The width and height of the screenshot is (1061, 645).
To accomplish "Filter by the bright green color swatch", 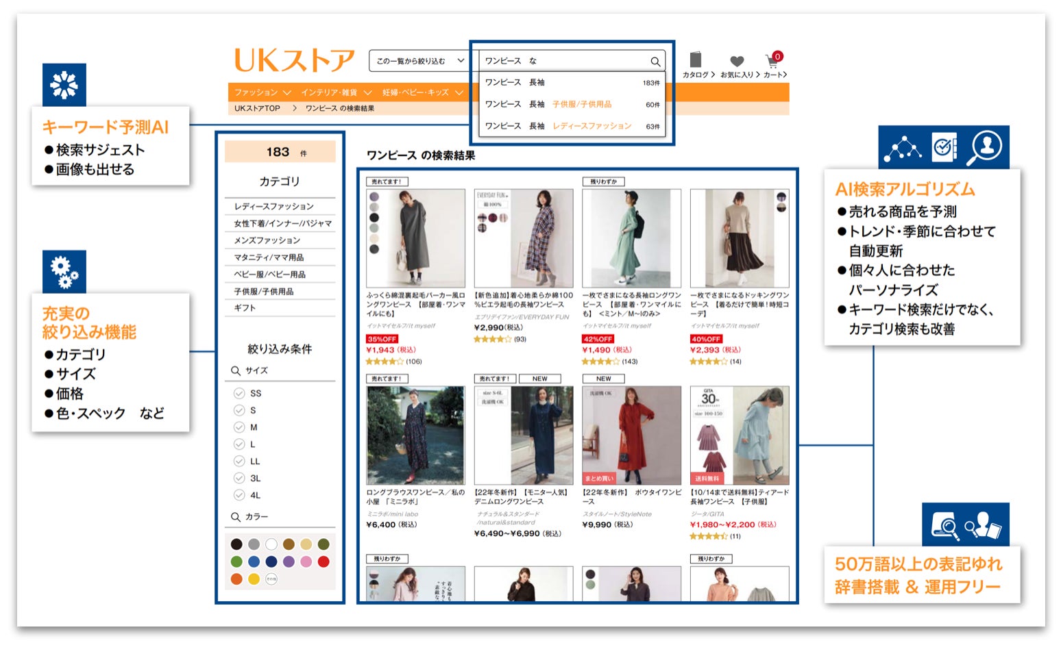I will click(236, 561).
